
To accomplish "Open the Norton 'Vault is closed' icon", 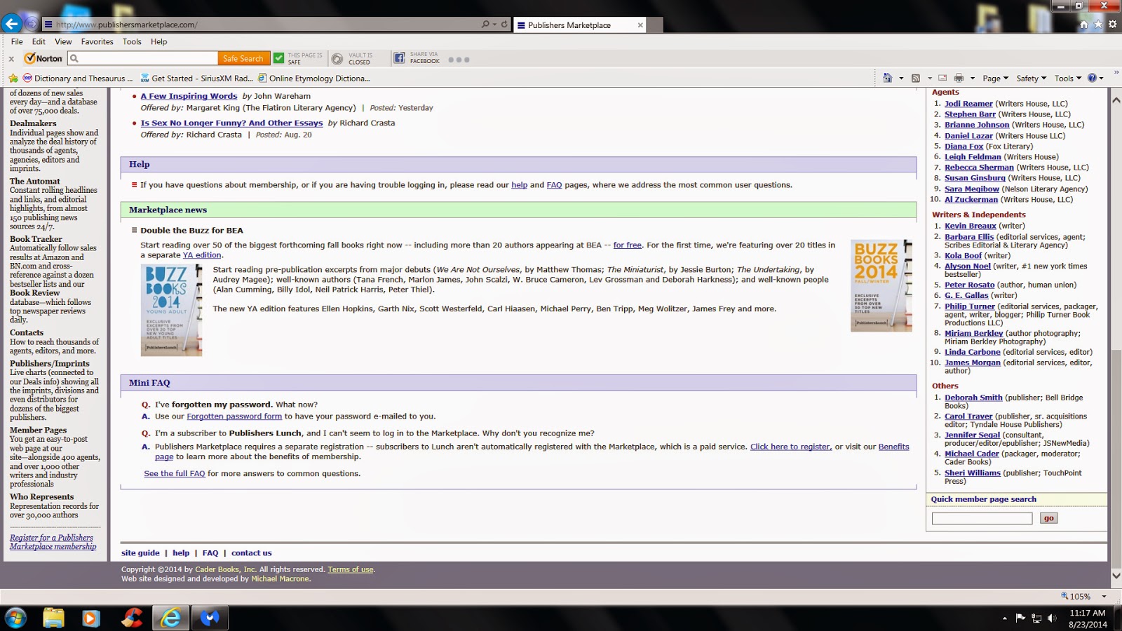I will [337, 59].
